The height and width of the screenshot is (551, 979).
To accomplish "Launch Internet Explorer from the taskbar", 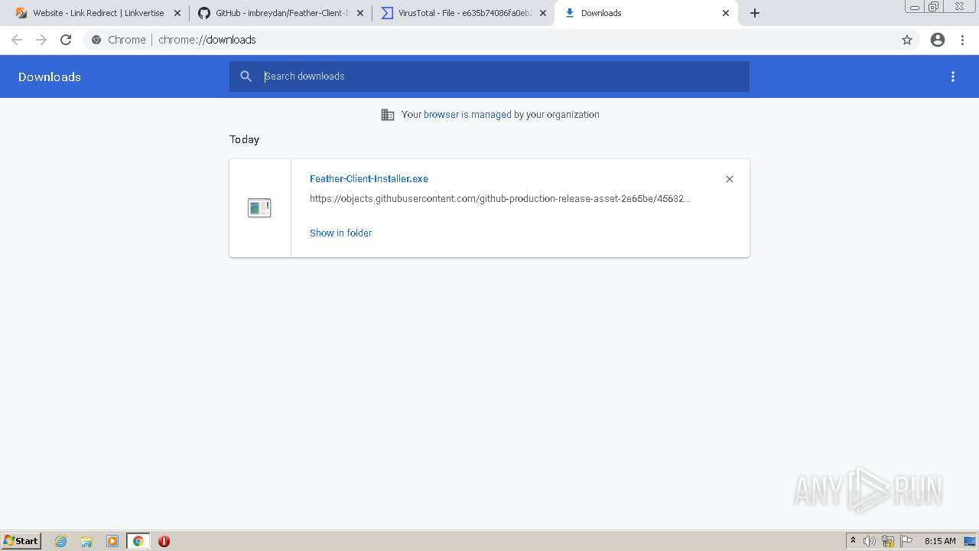I will [x=61, y=541].
